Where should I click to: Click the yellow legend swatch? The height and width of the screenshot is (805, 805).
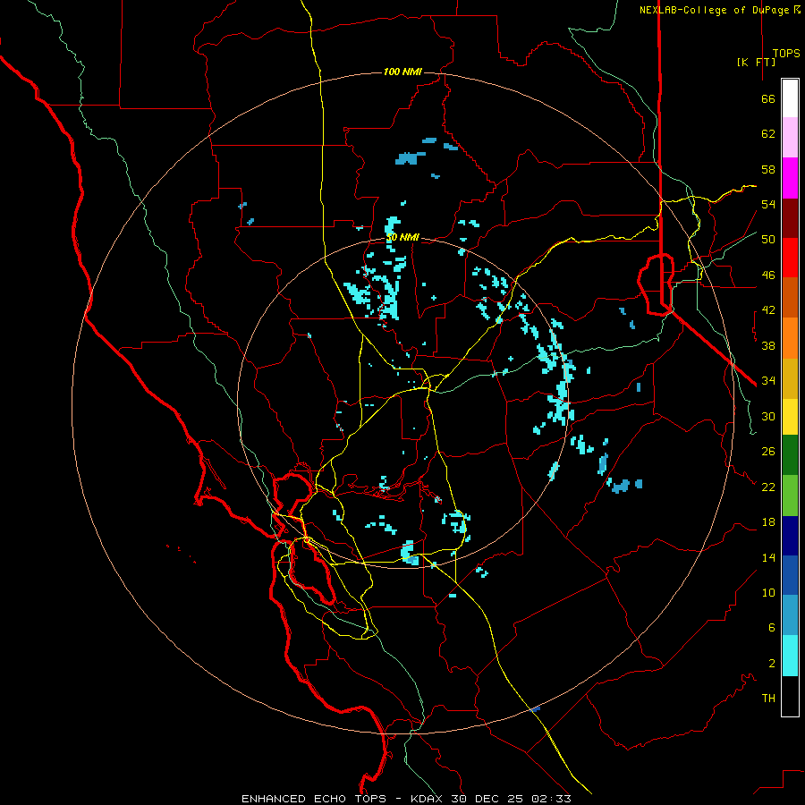coord(790,417)
